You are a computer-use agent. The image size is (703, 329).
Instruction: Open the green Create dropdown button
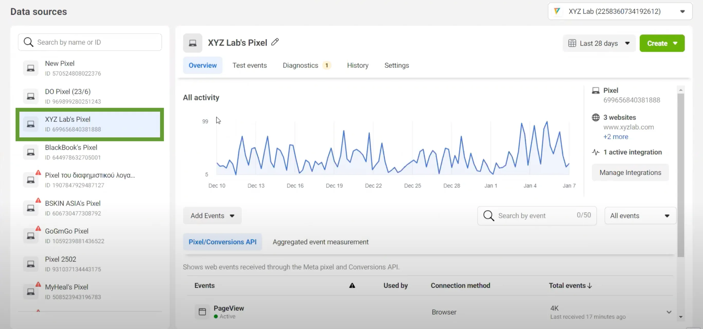click(662, 43)
